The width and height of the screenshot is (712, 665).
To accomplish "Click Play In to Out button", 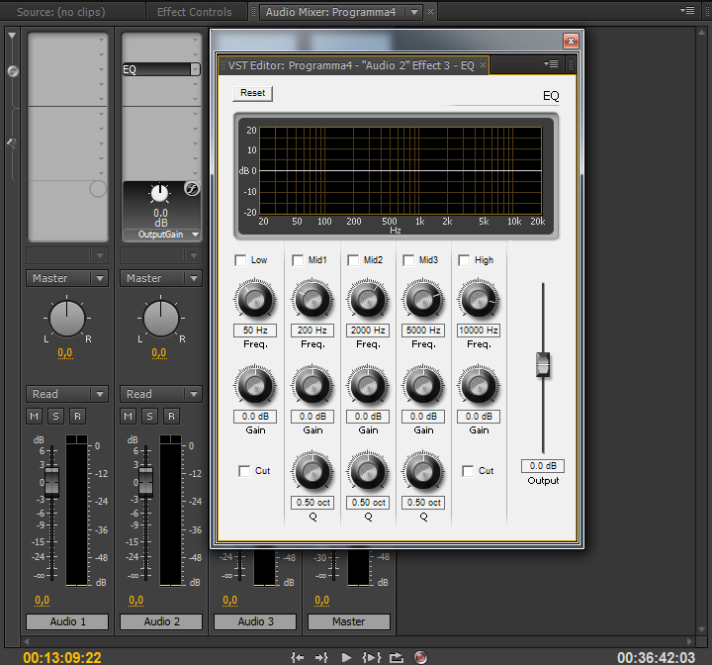I will tap(372, 657).
